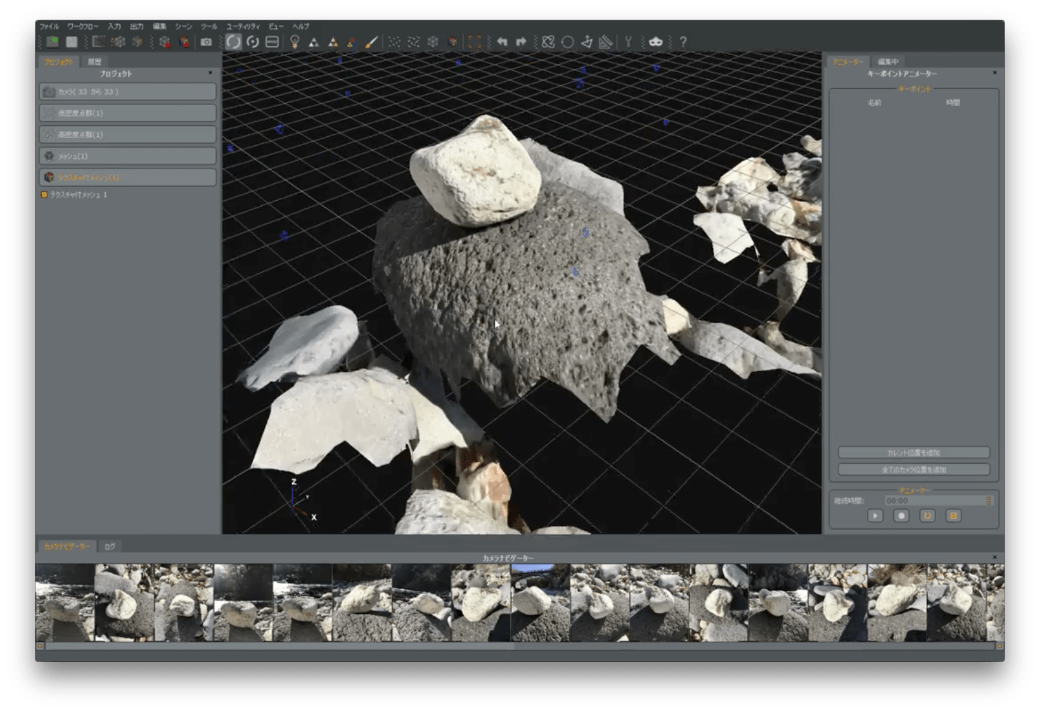This screenshot has width=1040, height=712.
Task: Expand the 高密度点群(1) section
Action: coord(127,135)
